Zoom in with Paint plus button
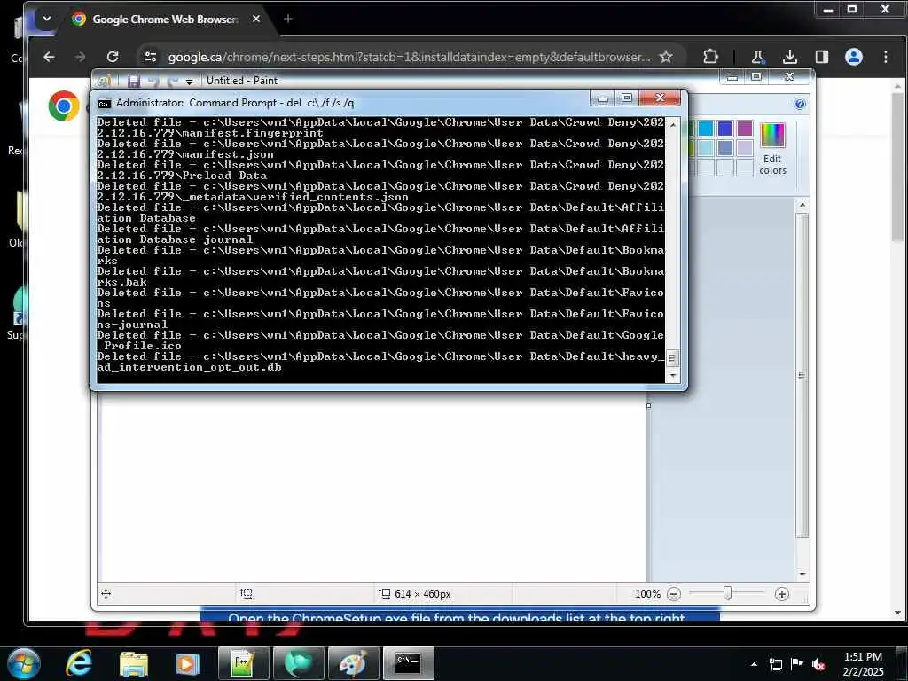 click(x=782, y=594)
